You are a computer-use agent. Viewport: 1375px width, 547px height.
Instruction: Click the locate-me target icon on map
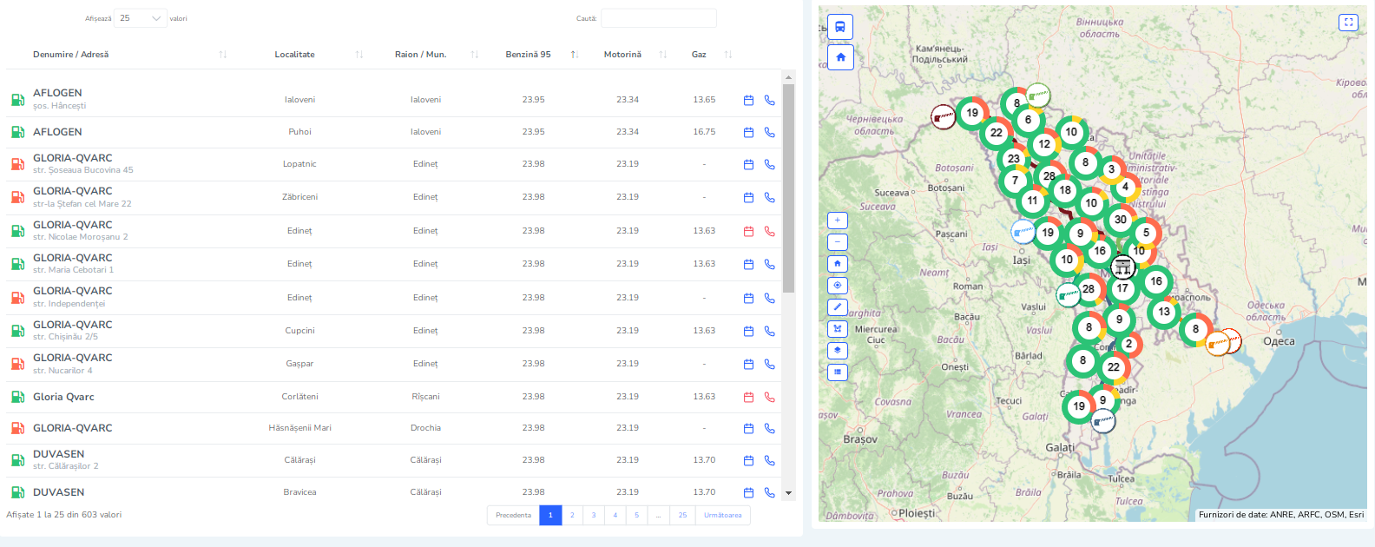tap(838, 286)
